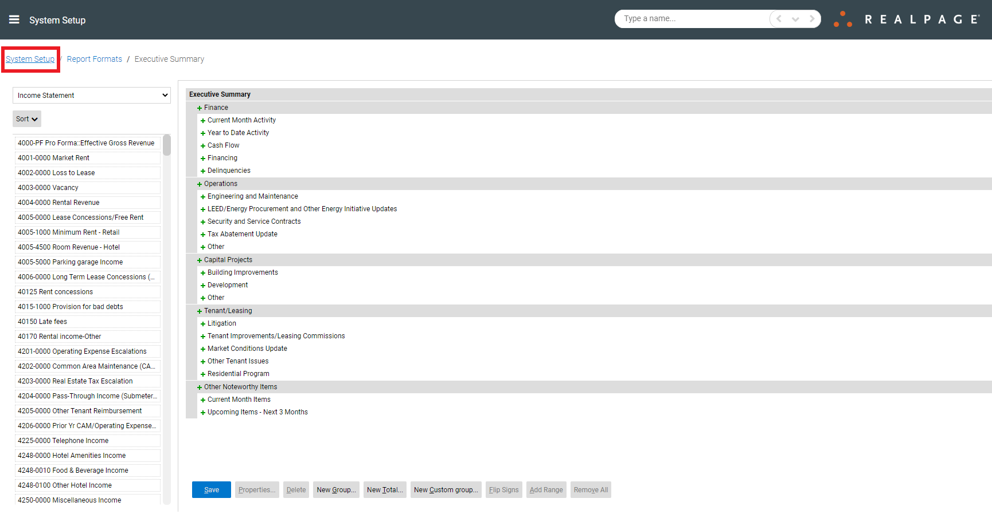This screenshot has width=992, height=518.
Task: Expand the Operations group
Action: click(199, 183)
